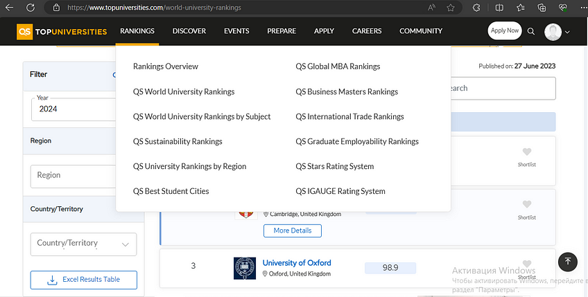Viewport: 588px width, 297px height.
Task: Open the split screen icon
Action: point(499,8)
